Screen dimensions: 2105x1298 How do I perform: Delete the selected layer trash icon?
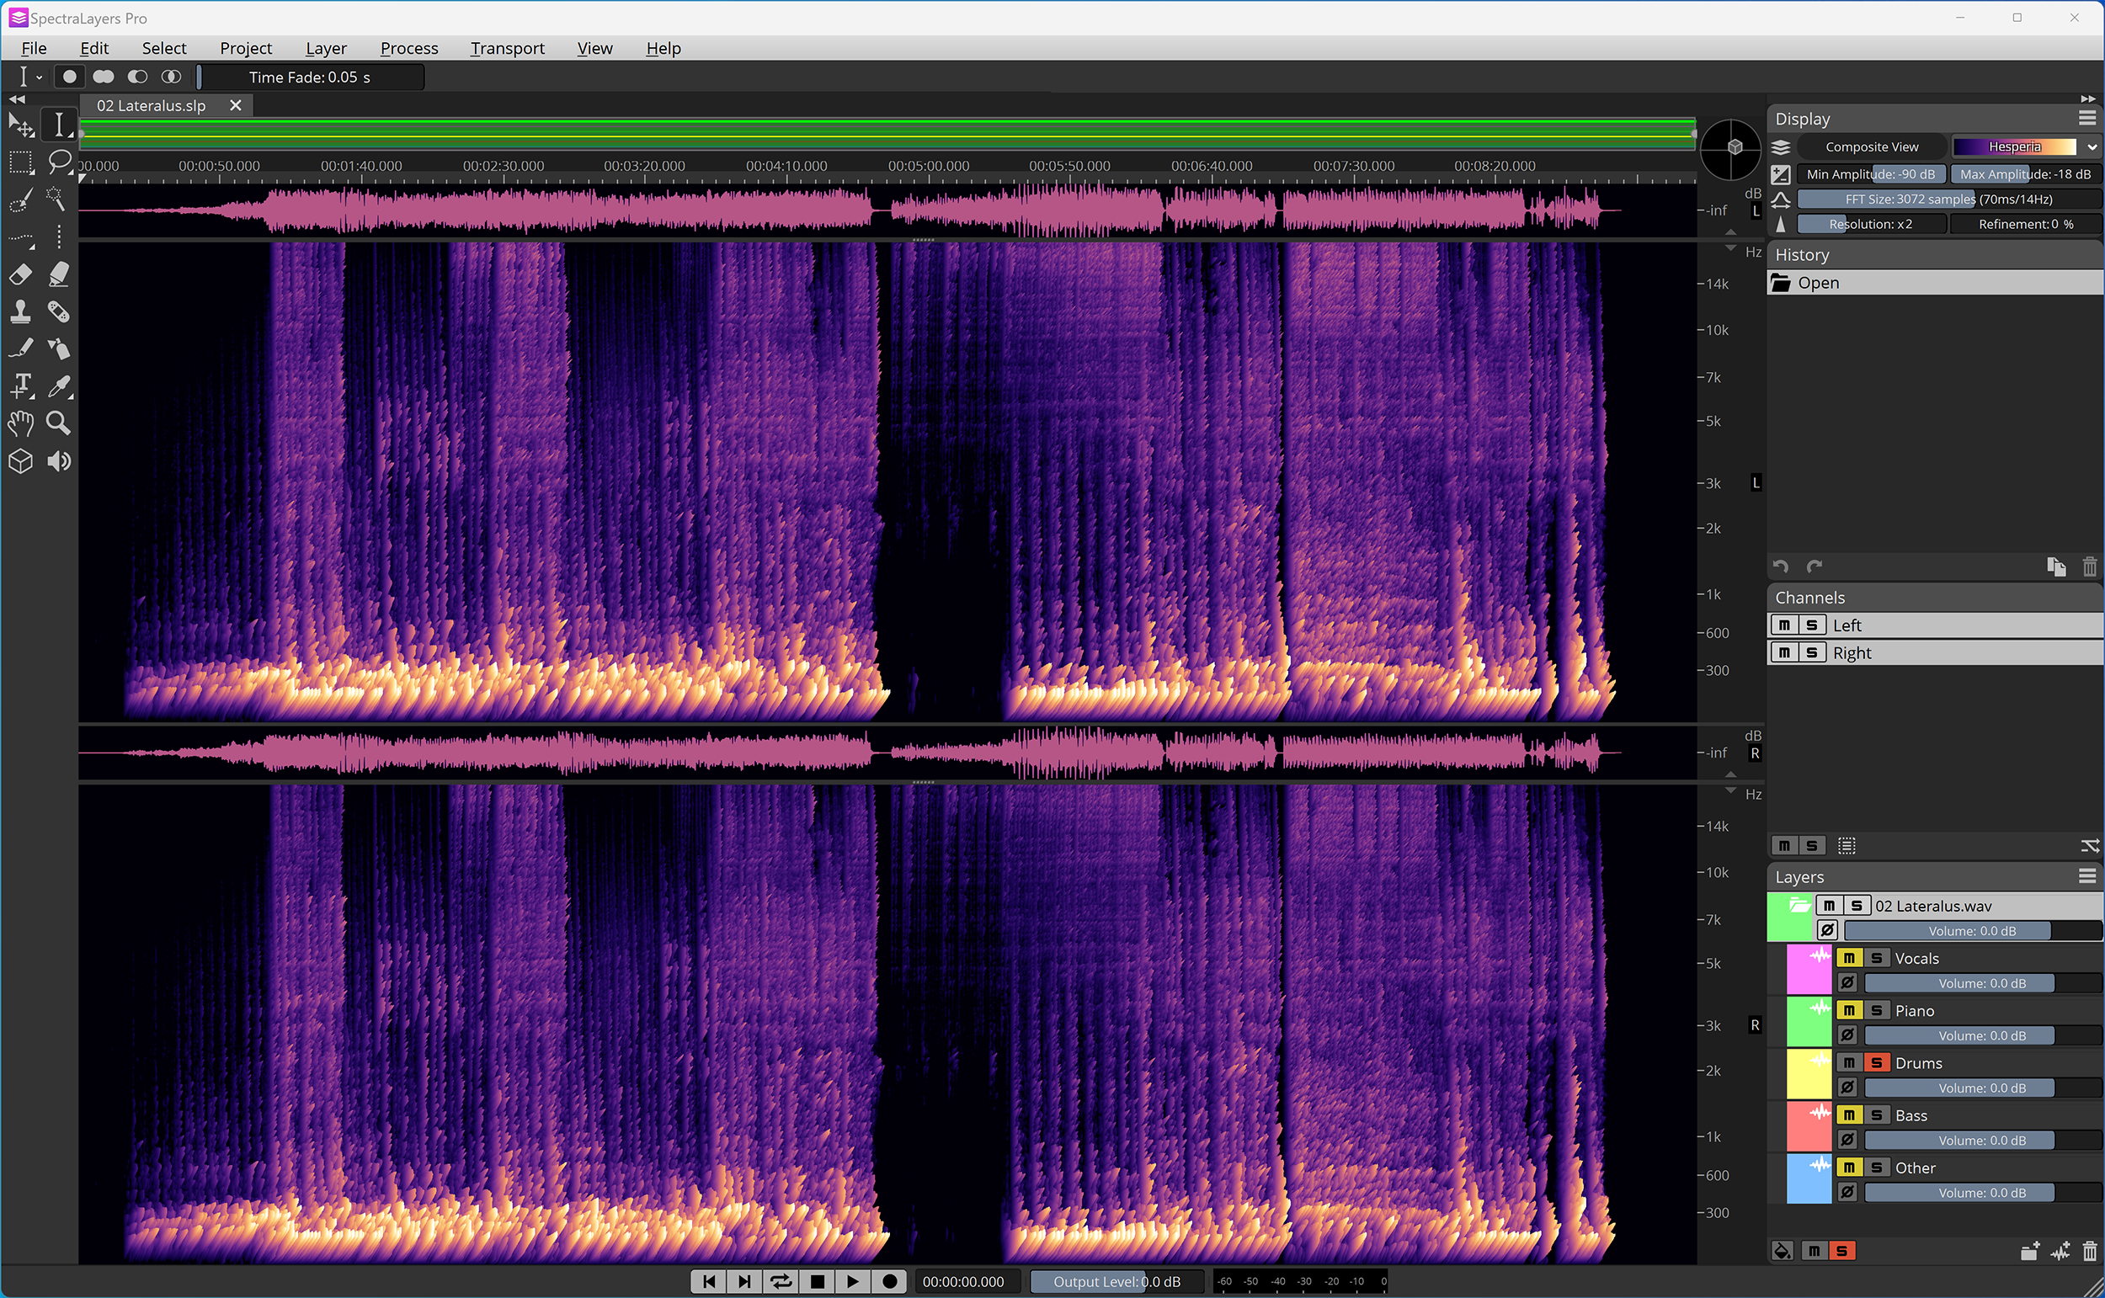click(x=2090, y=1251)
